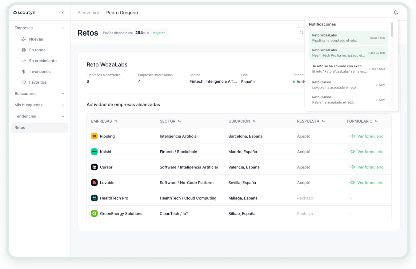View the Rippling form via Ver formulario
416x269 pixels.
tap(367, 136)
